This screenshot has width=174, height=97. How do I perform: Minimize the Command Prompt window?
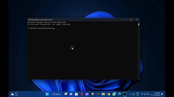(x=126, y=20)
